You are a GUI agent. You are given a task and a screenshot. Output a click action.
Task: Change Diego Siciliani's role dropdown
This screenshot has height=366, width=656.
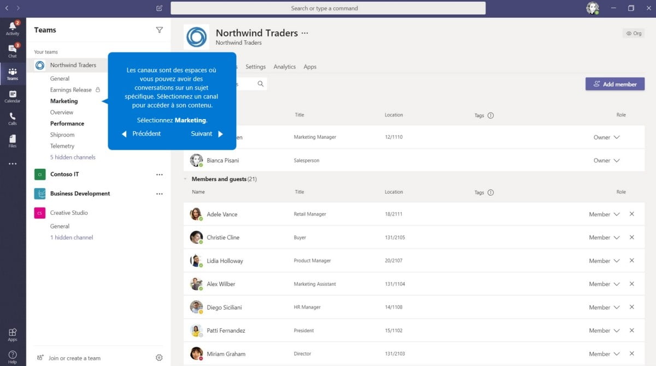click(x=605, y=307)
